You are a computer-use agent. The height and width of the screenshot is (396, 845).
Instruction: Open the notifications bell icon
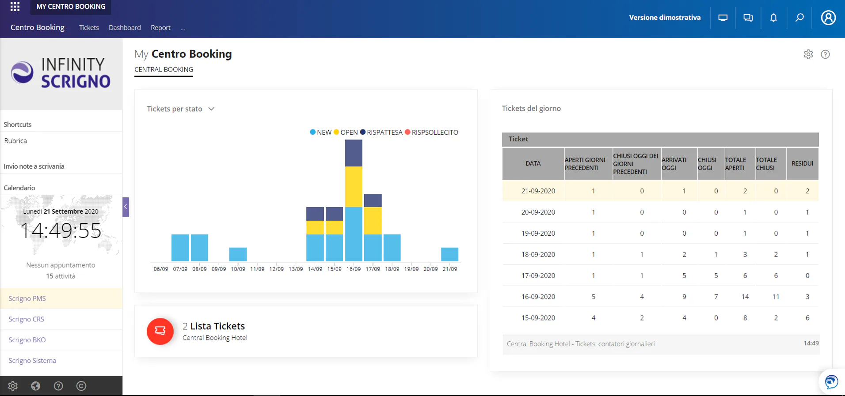coord(773,18)
